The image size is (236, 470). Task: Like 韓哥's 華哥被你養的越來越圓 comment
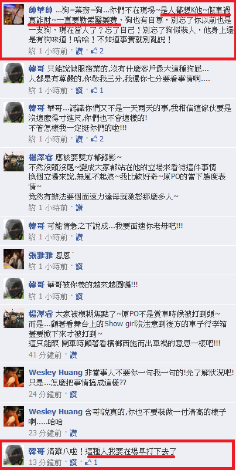point(79,296)
